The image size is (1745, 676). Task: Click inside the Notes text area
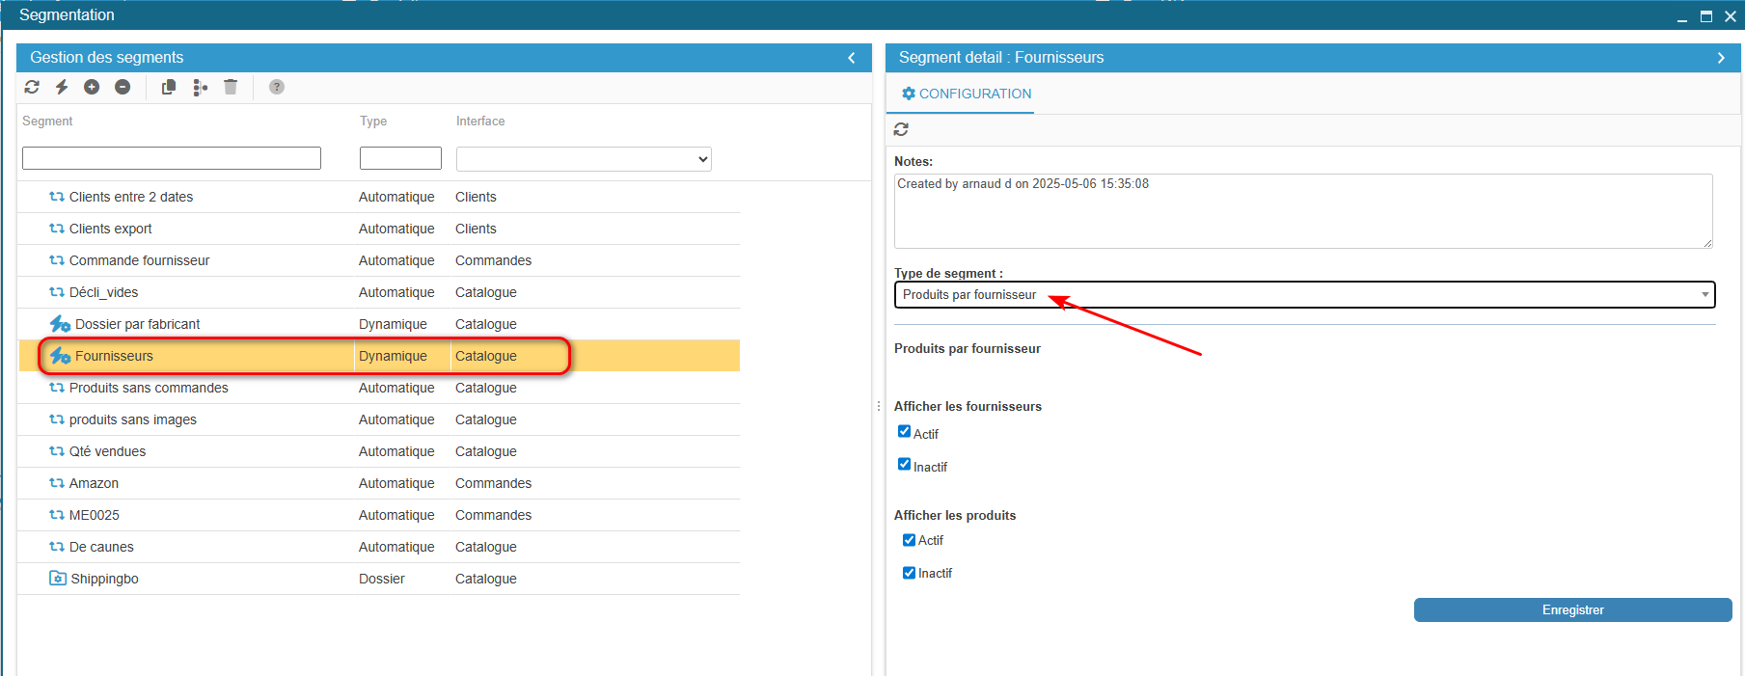1302,212
